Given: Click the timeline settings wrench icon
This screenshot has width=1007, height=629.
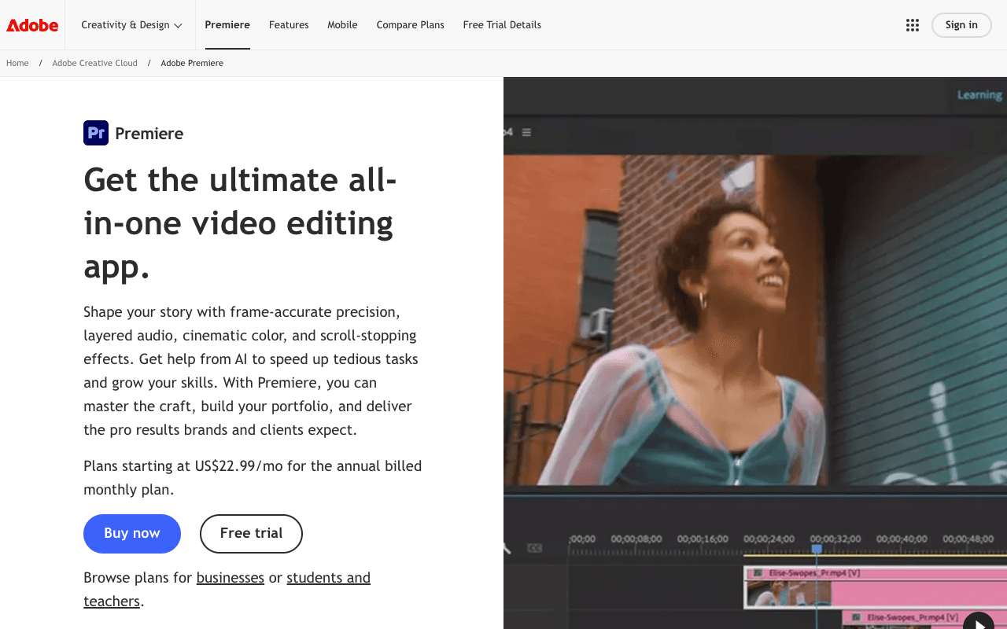Looking at the screenshot, I should (x=507, y=548).
